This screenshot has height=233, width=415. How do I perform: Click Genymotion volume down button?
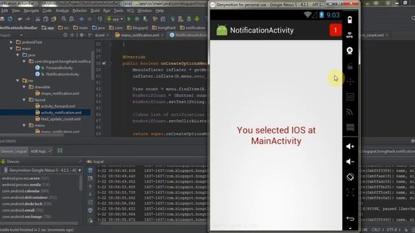pos(350,161)
